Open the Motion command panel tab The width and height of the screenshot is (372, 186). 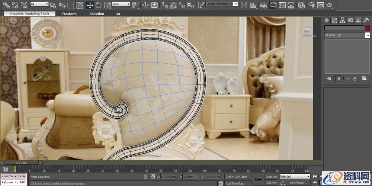(x=350, y=20)
